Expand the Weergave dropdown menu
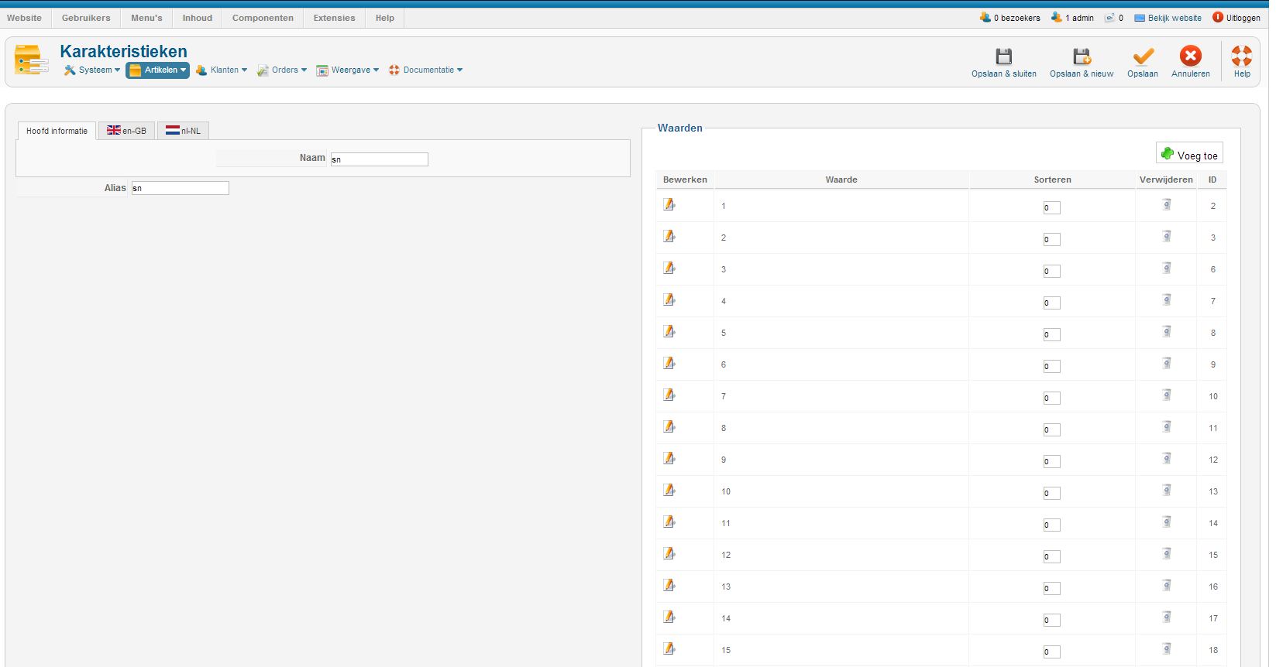Image resolution: width=1276 pixels, height=667 pixels. (348, 70)
